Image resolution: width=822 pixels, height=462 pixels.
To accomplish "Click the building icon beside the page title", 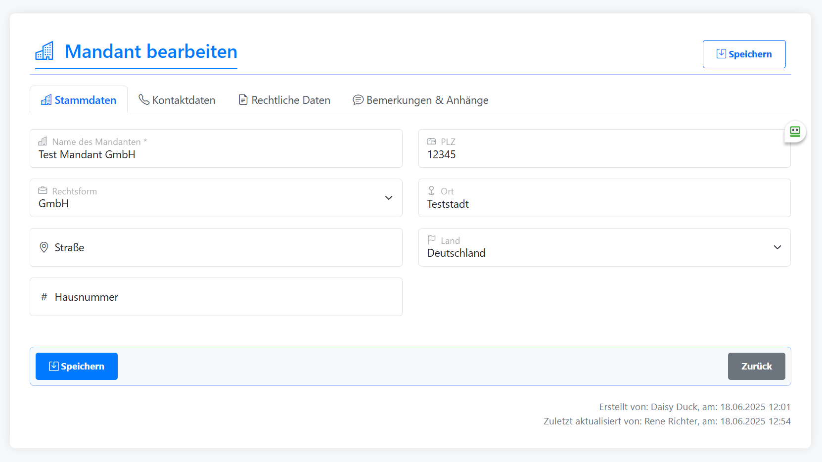I will pyautogui.click(x=44, y=51).
